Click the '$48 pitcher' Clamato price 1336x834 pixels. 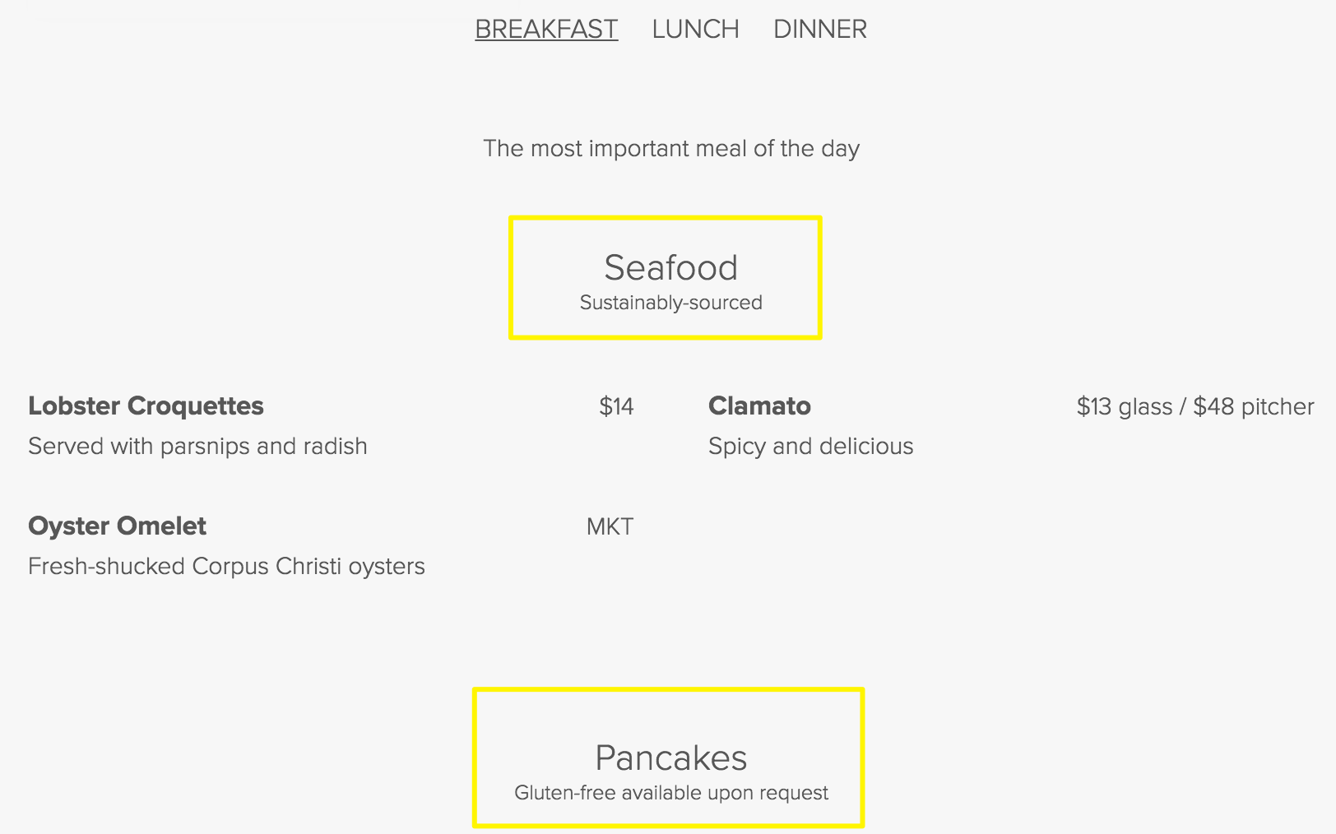coord(1253,406)
